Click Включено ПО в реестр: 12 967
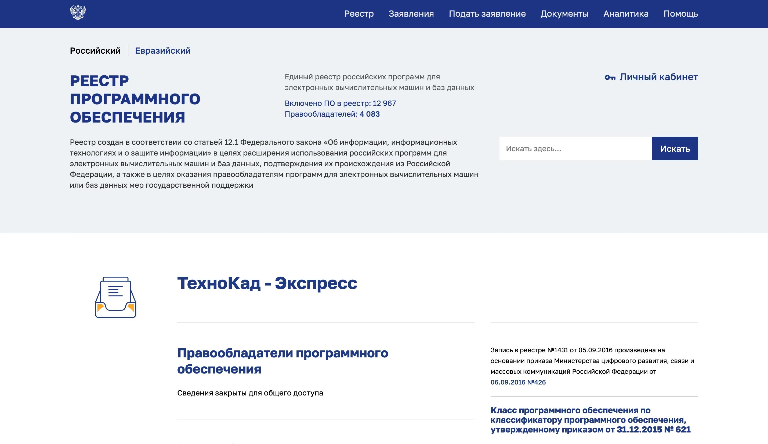768x444 pixels. (x=340, y=103)
